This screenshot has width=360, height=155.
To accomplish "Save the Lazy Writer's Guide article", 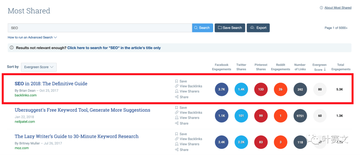I will coord(181,134).
